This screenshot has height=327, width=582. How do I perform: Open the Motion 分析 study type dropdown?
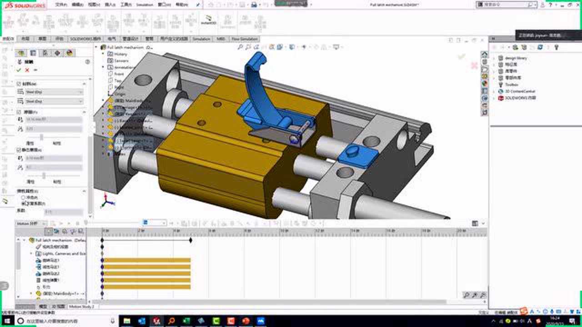tap(44, 222)
